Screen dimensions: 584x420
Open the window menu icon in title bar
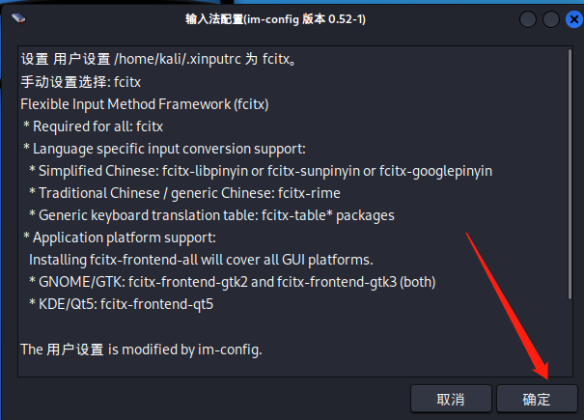(x=20, y=19)
